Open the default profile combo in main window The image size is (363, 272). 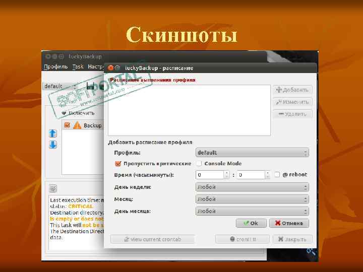click(x=59, y=86)
